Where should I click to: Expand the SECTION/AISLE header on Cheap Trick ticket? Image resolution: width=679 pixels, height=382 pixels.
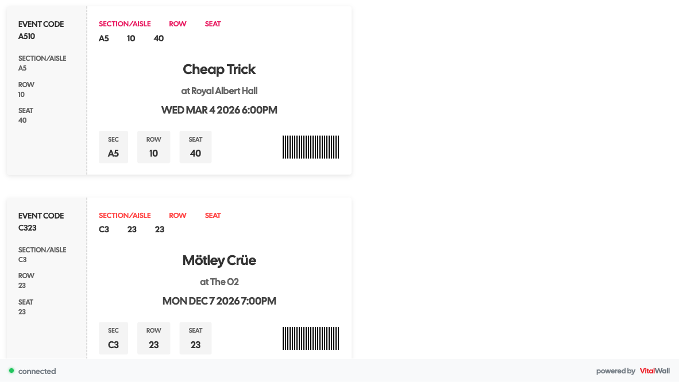pos(125,24)
